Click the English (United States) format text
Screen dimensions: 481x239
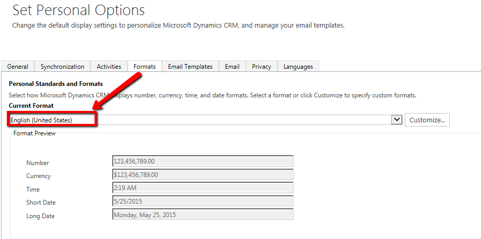(42, 120)
